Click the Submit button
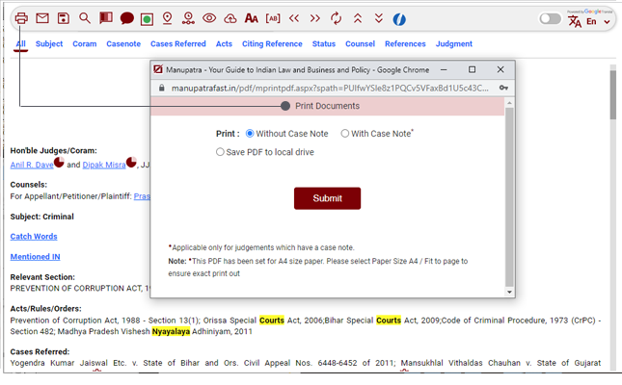Viewport: 622px width, 385px height. 327,198
